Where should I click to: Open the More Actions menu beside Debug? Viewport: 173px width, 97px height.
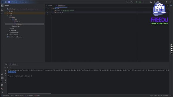143,2
